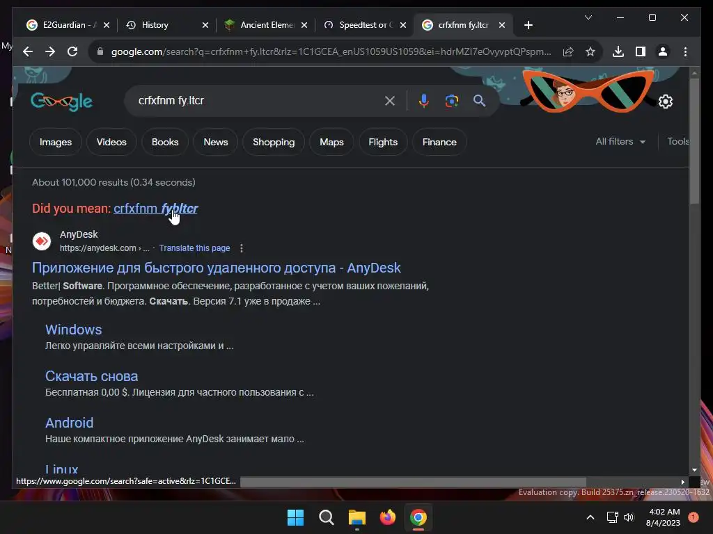This screenshot has width=713, height=534.
Task: Click Translate this page link
Action: 194,248
